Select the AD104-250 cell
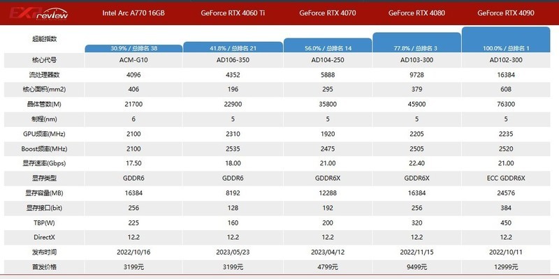 pos(328,60)
